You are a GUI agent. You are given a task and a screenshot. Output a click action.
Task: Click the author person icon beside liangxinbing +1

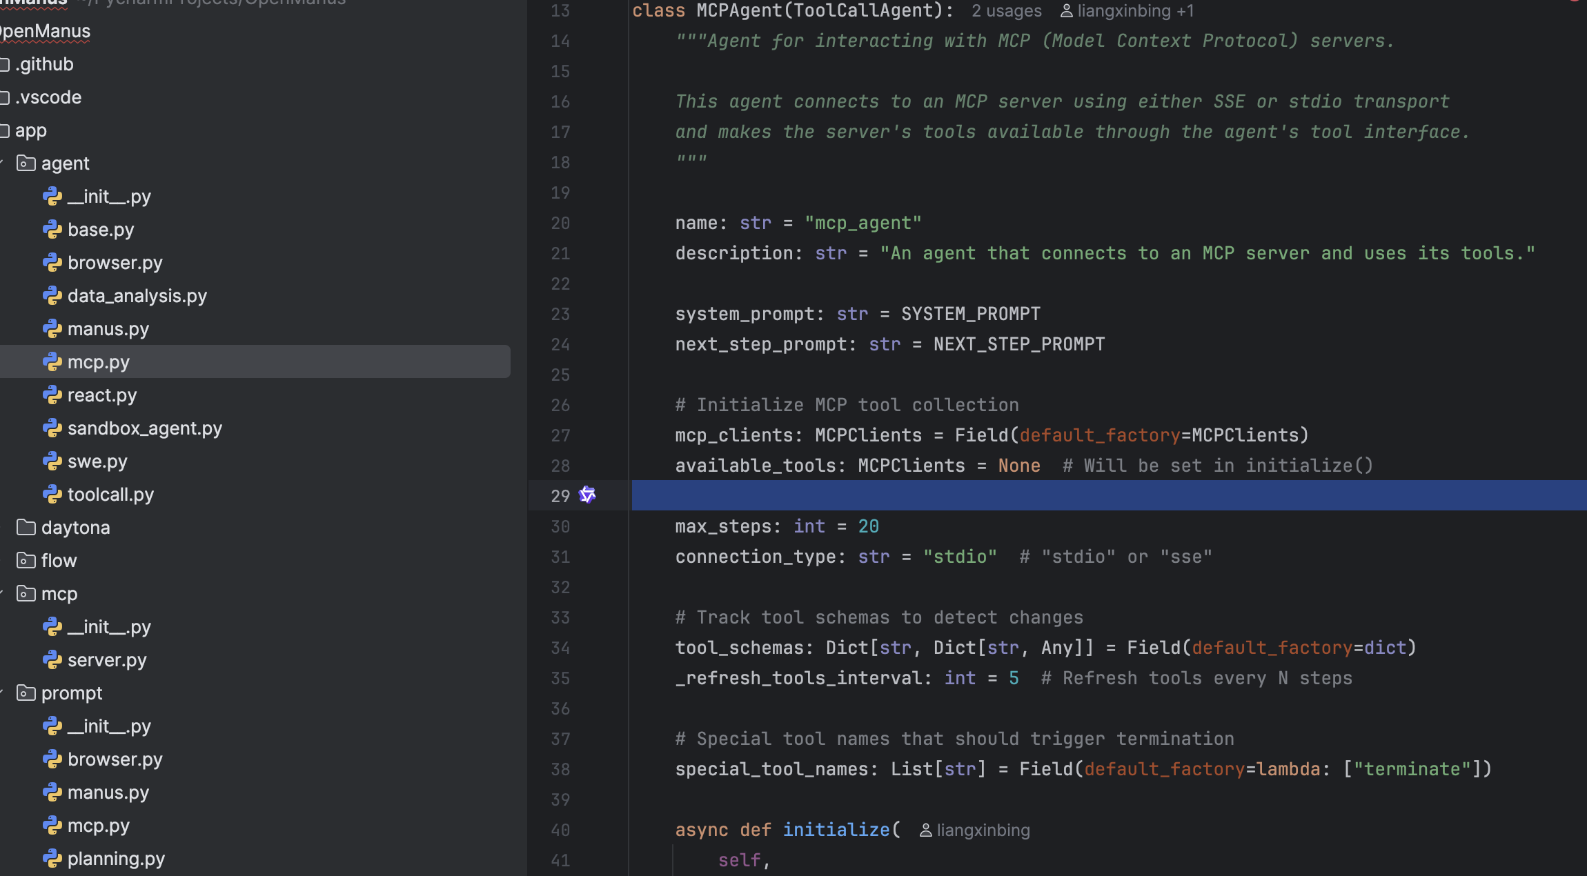[x=1066, y=11]
